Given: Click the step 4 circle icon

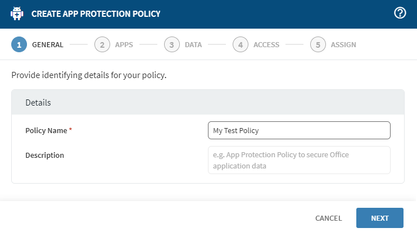Looking at the screenshot, I should point(240,45).
